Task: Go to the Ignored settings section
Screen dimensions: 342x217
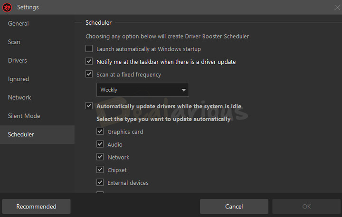Action: pos(18,79)
